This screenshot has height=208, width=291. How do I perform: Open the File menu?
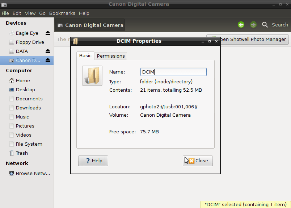tap(5, 13)
